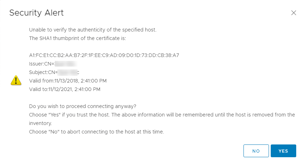Click the 'Unable to verify the authenticity' message
The height and width of the screenshot is (165, 304).
(93, 30)
